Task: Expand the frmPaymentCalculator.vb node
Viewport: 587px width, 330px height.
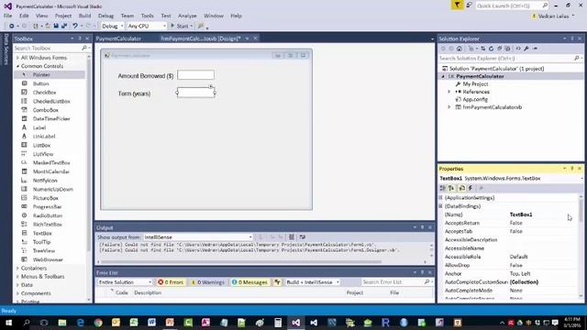Action: click(x=449, y=107)
